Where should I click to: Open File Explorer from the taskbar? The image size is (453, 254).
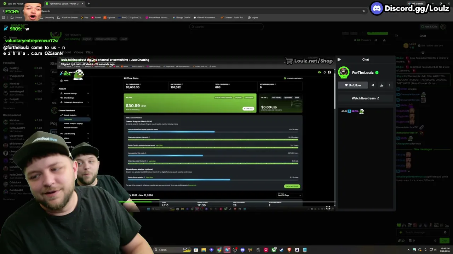tap(203, 250)
